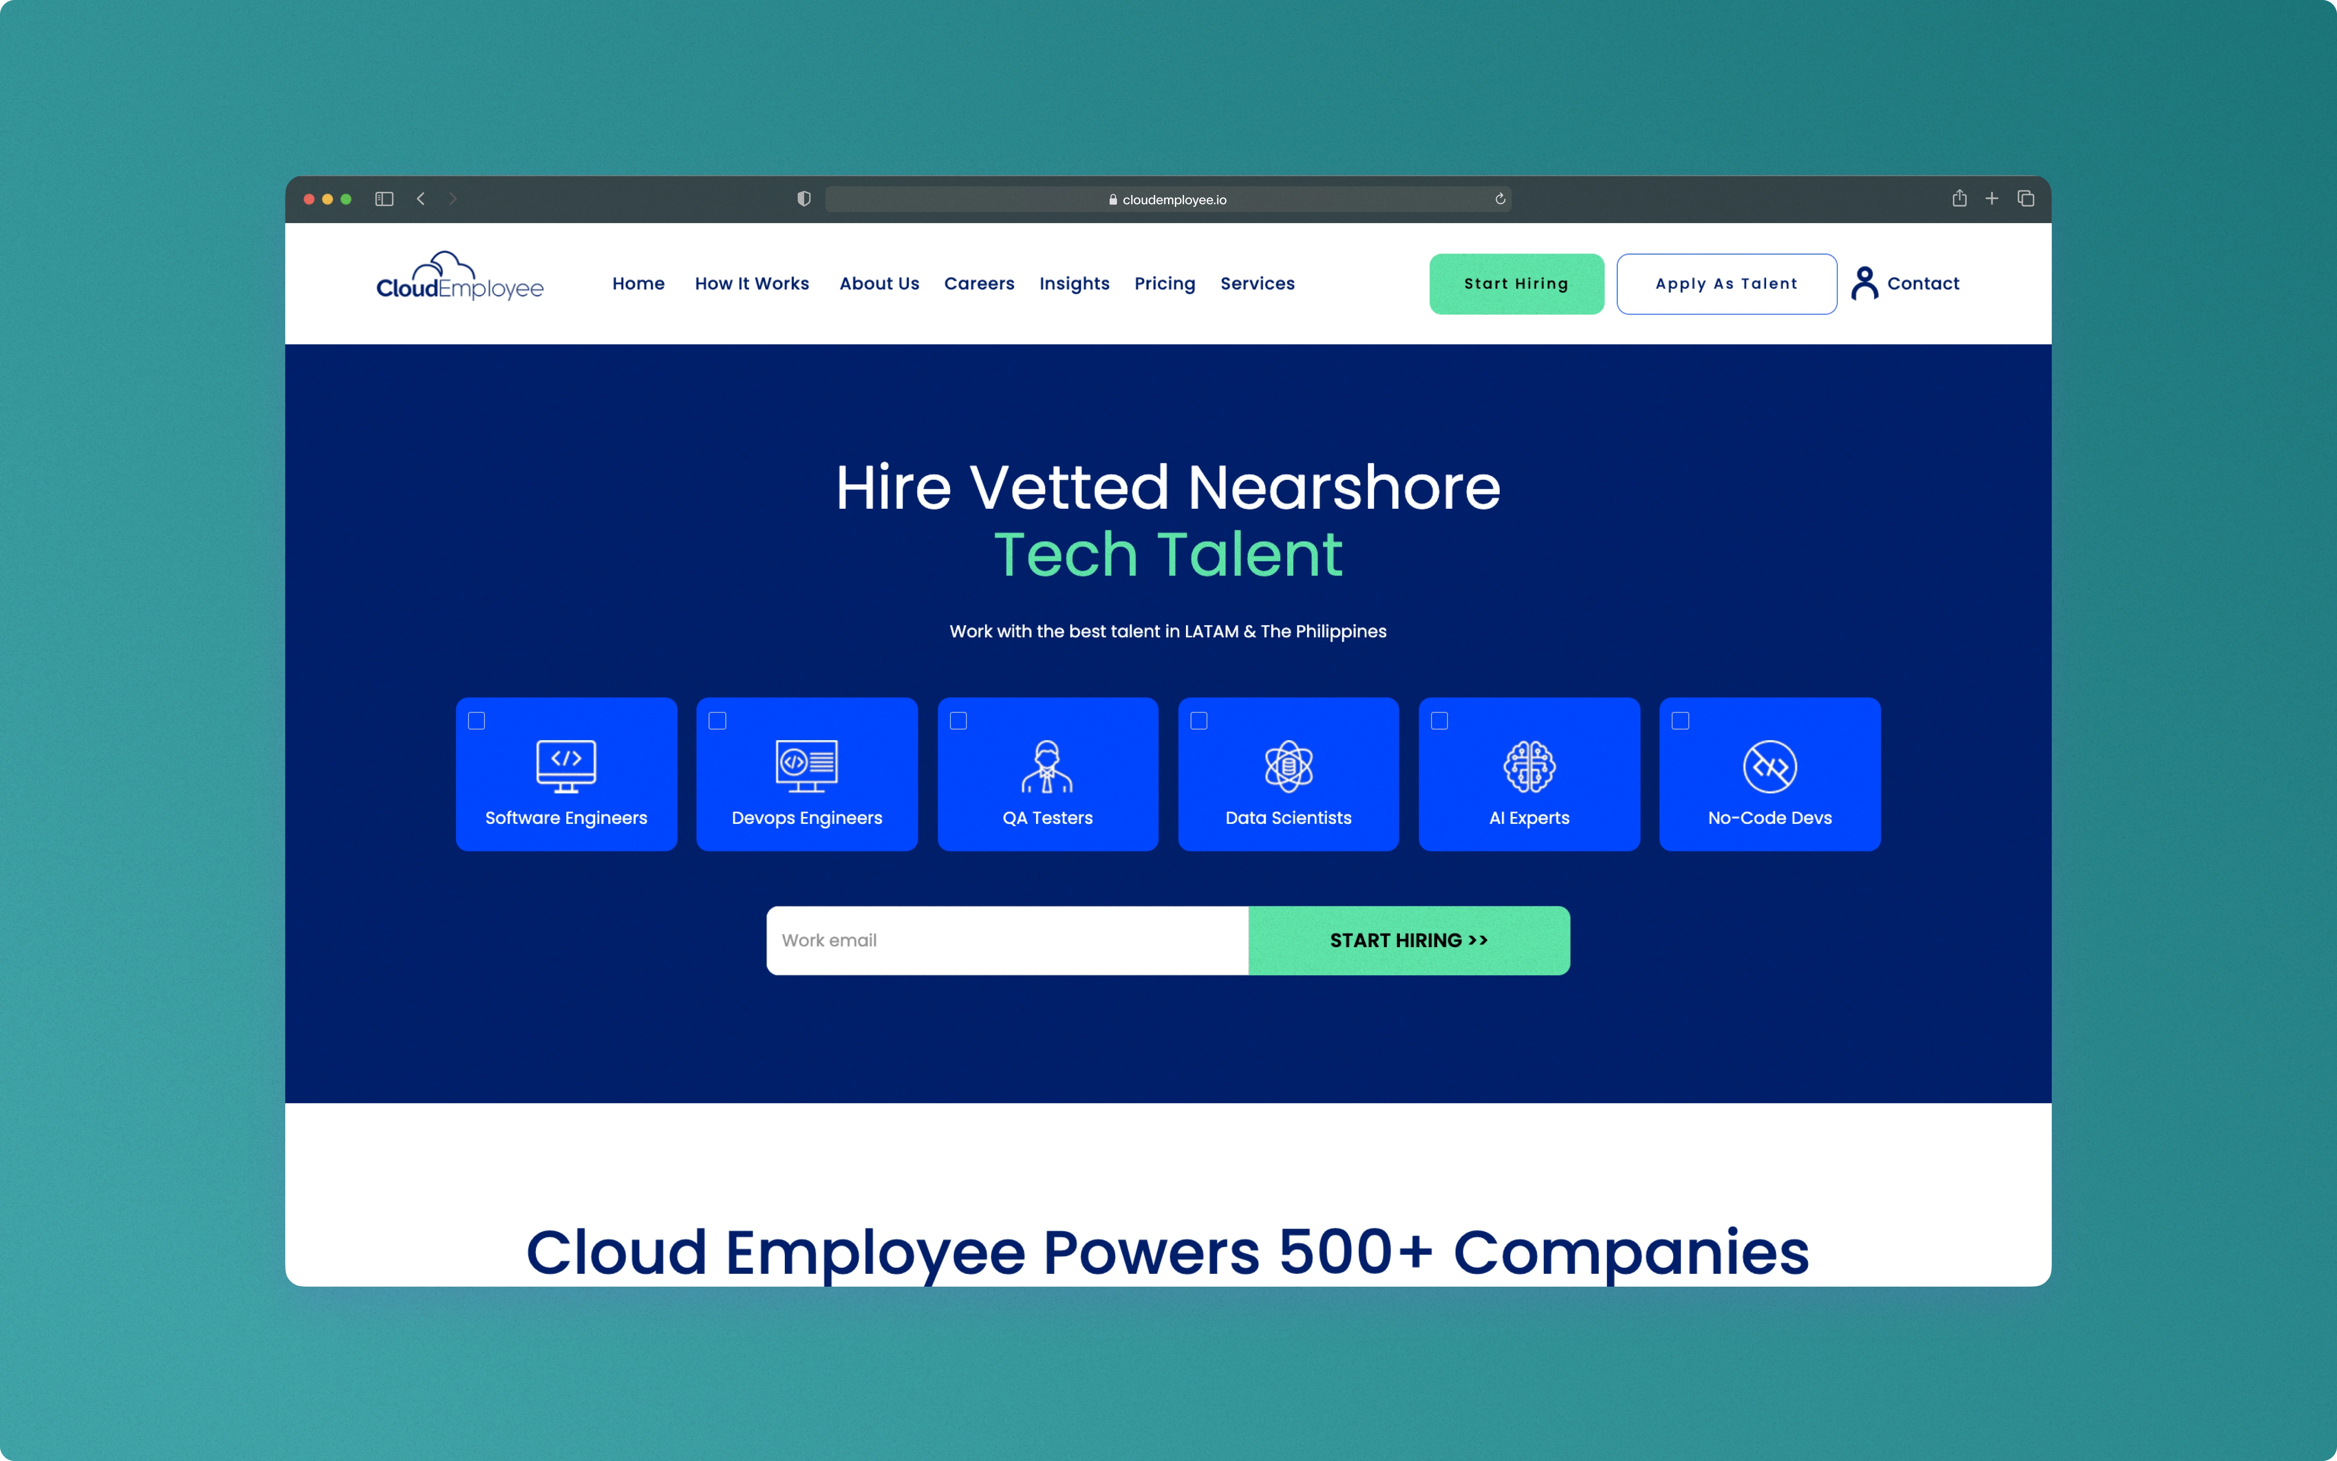The height and width of the screenshot is (1461, 2337).
Task: Open the privacy shield icon
Action: click(x=804, y=199)
